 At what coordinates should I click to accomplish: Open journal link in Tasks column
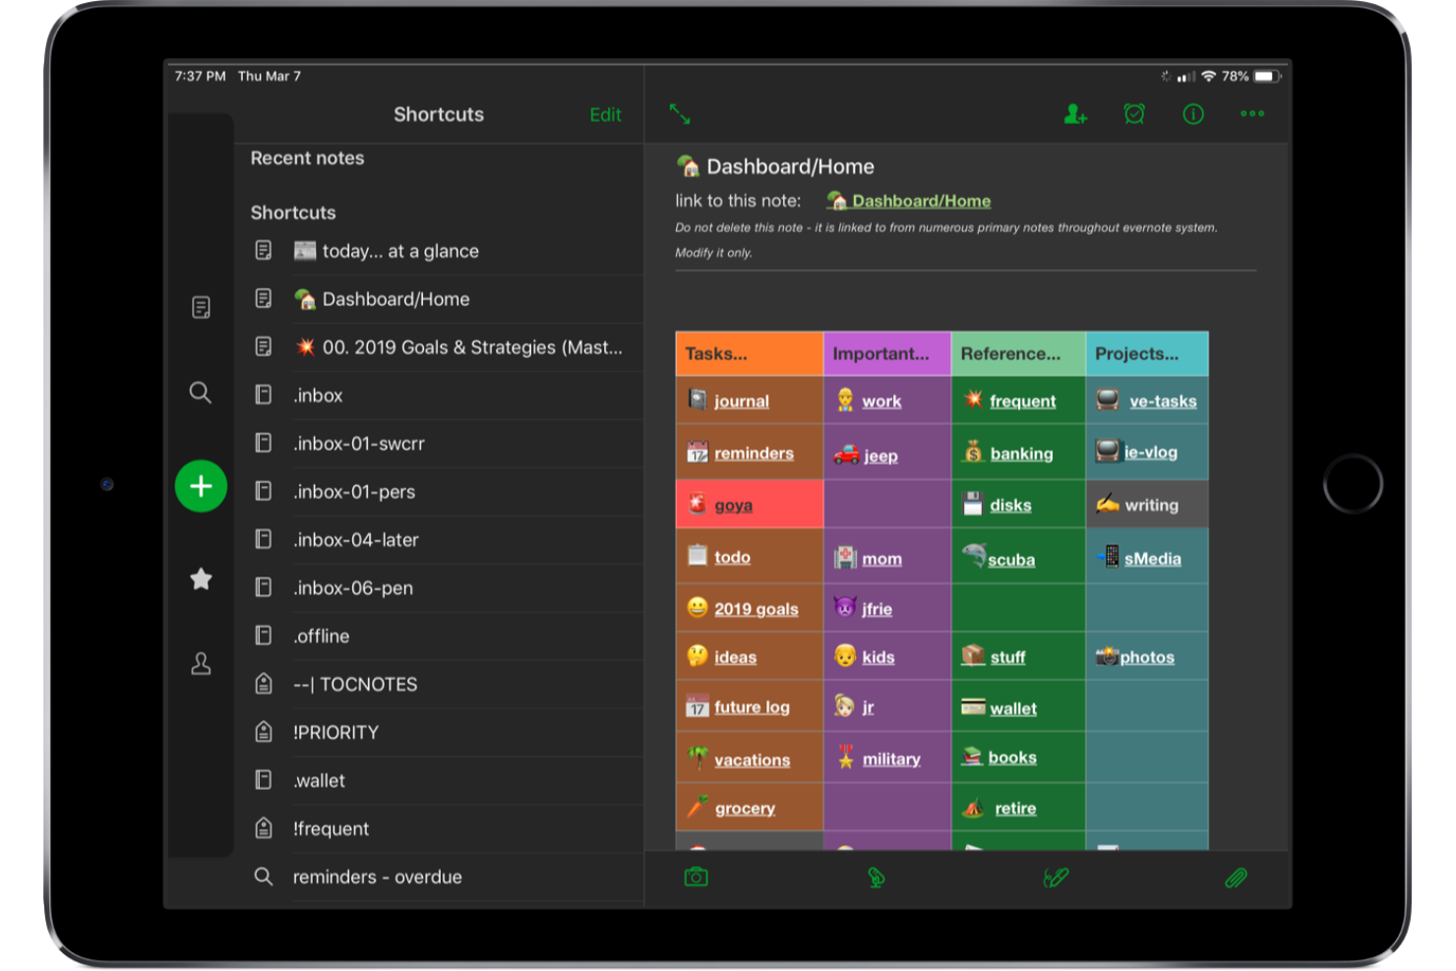pyautogui.click(x=742, y=401)
